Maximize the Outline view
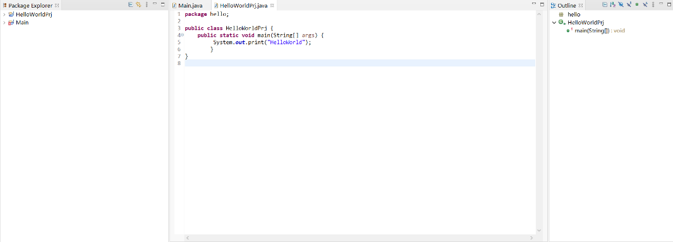673x242 pixels. point(669,4)
